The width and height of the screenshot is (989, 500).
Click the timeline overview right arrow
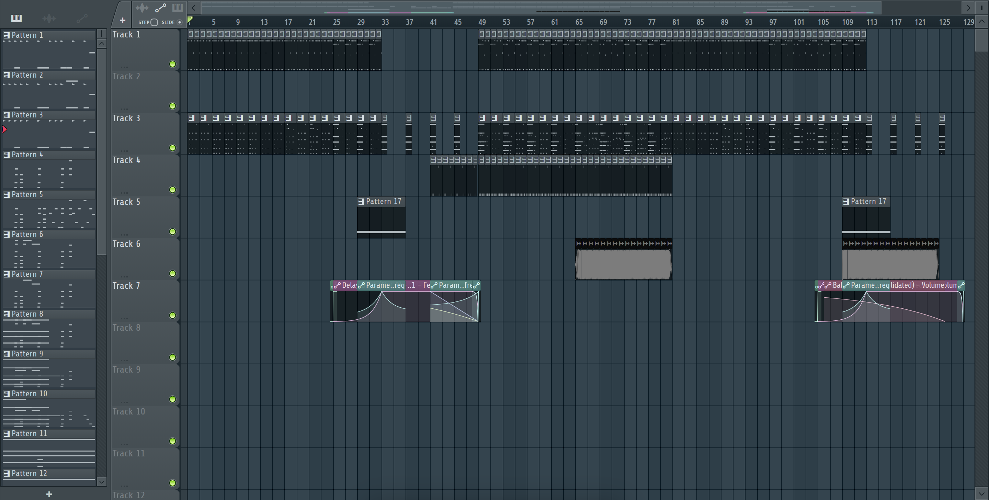968,8
